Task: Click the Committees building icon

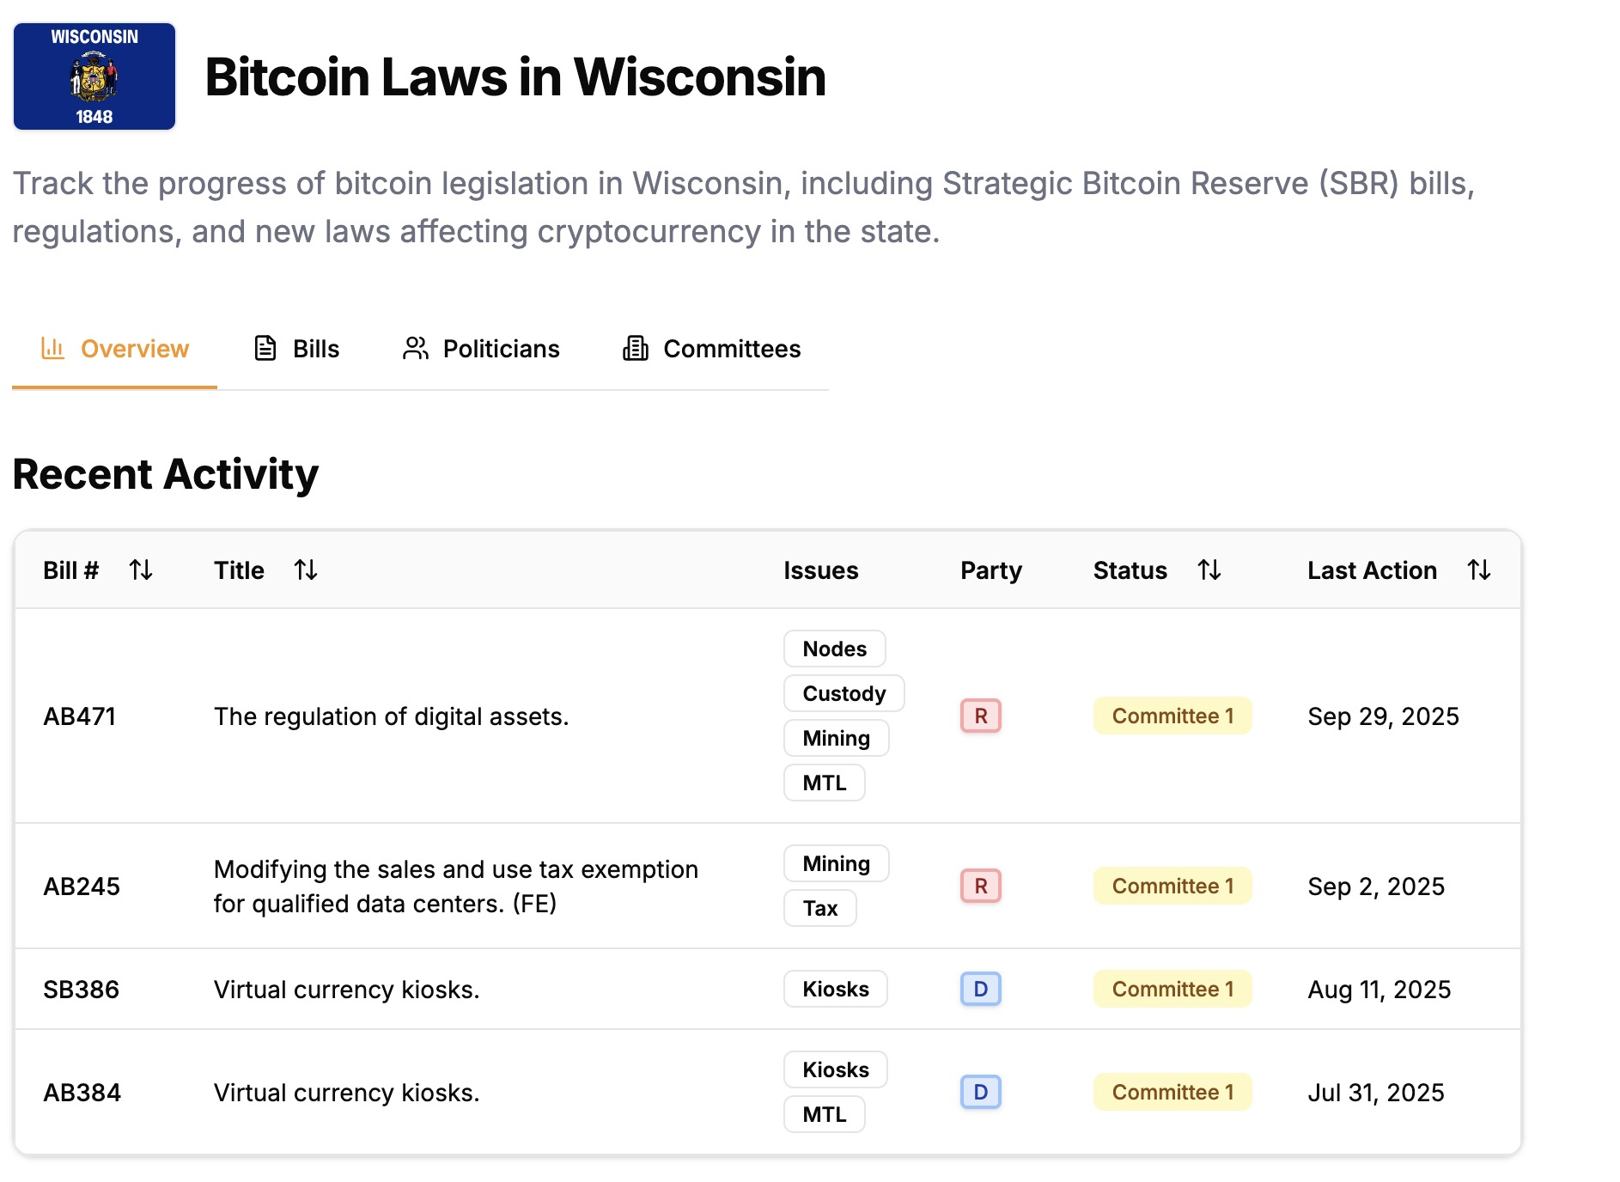Action: tap(636, 348)
